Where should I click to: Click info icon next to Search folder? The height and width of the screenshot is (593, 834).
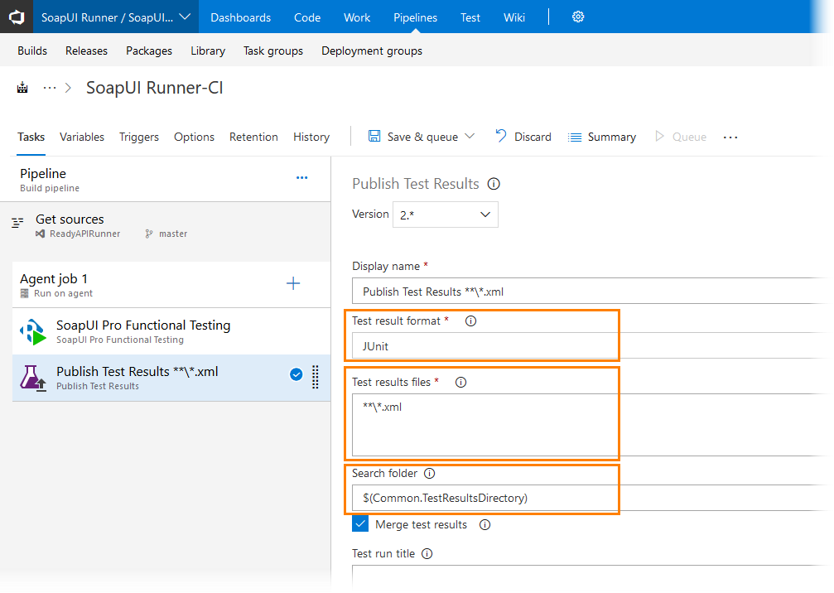click(x=429, y=474)
